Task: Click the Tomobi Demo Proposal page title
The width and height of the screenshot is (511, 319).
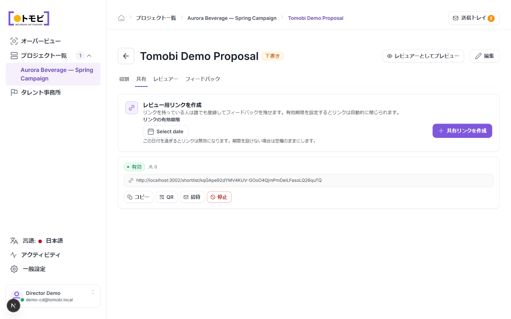Action: click(199, 56)
